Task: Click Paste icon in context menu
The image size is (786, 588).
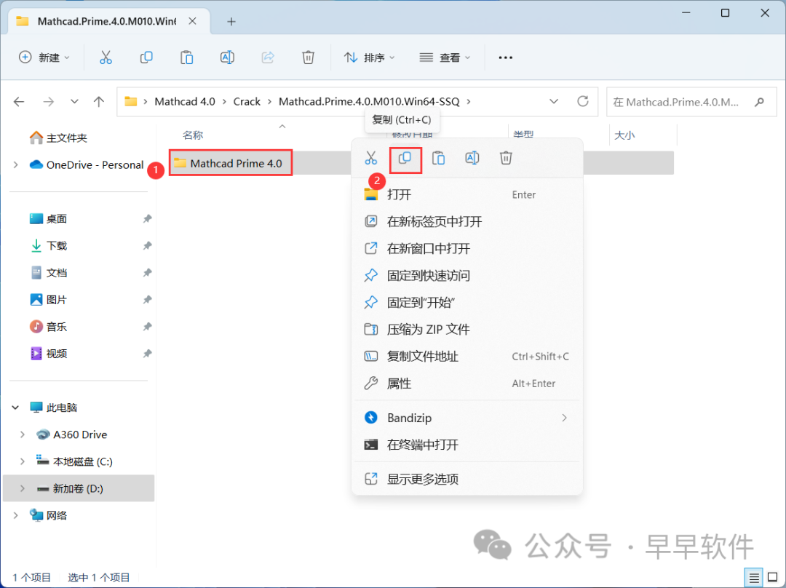Action: (439, 159)
